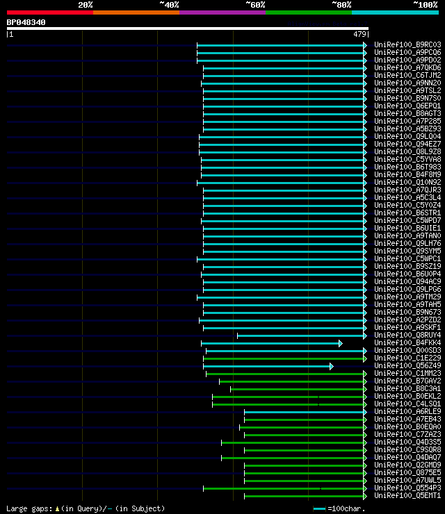Click the UniRef100_A9NN20 label
Image resolution: width=445 pixels, height=514 pixels.
[407, 83]
